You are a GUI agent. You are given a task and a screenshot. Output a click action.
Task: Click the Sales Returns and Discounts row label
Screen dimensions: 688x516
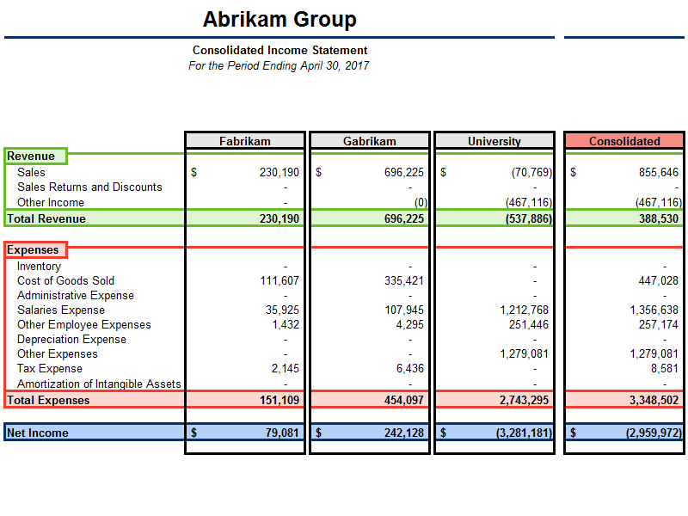pyautogui.click(x=89, y=187)
